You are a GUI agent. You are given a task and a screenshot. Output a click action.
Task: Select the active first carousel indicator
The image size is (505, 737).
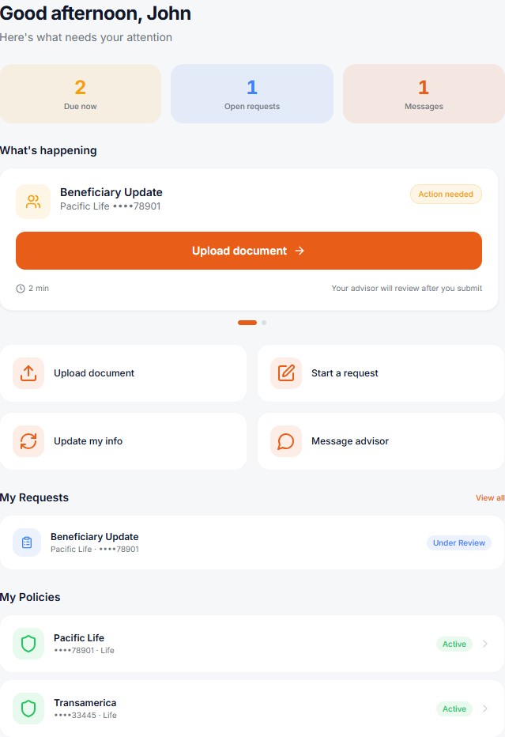pos(247,323)
